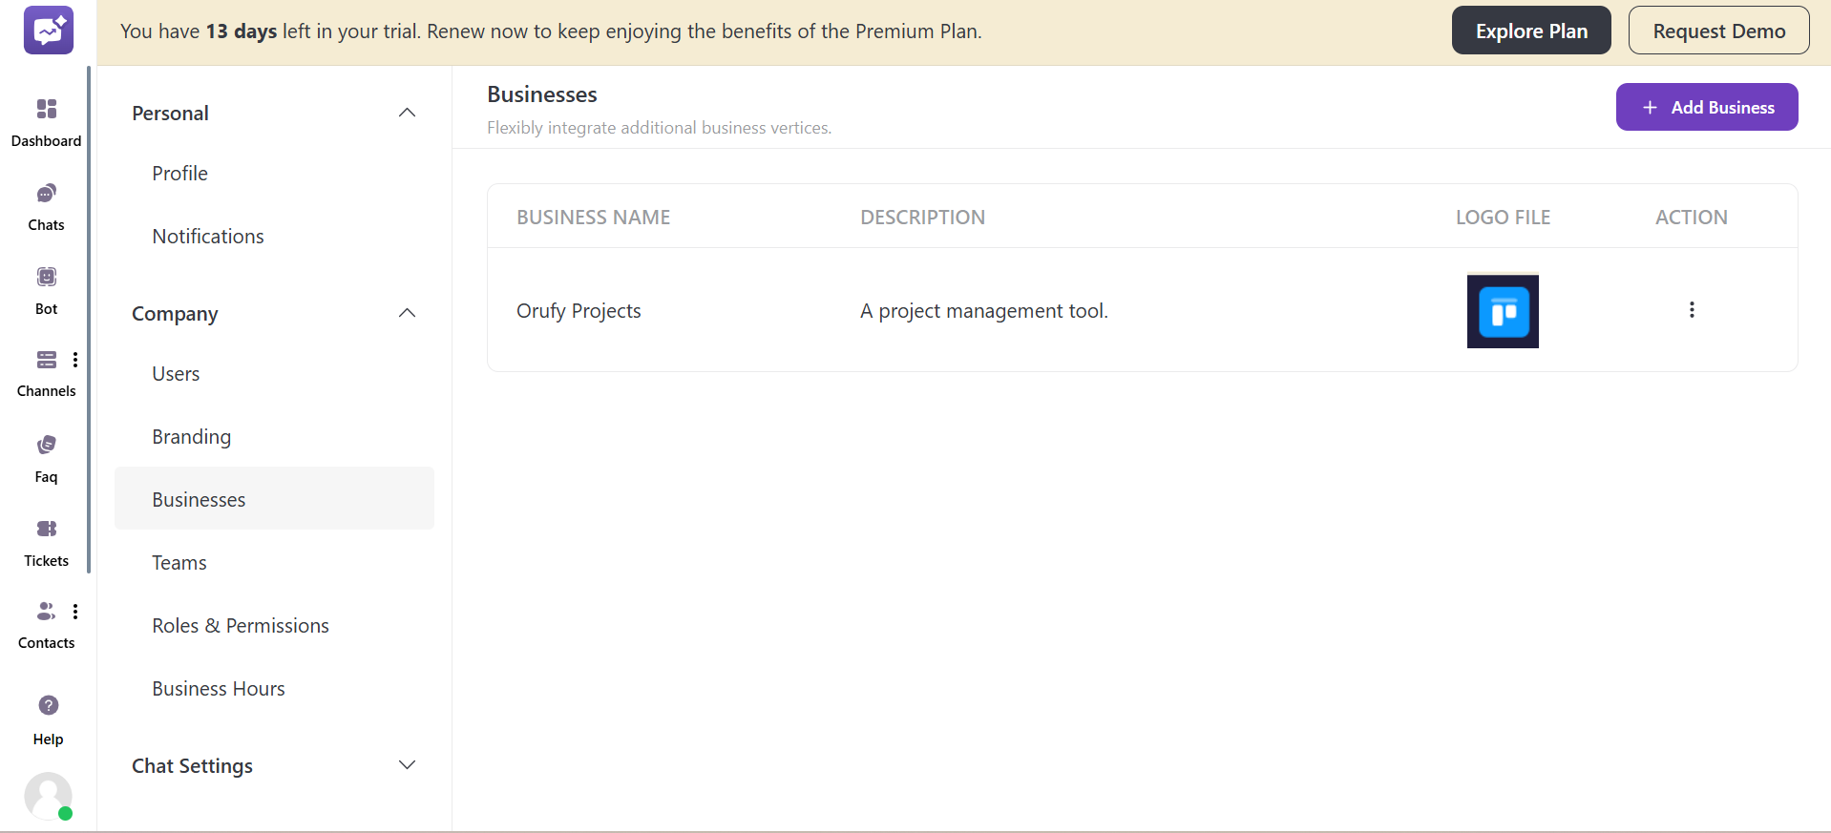Open the Chats icon in sidebar
Image resolution: width=1831 pixels, height=833 pixels.
pyautogui.click(x=46, y=194)
